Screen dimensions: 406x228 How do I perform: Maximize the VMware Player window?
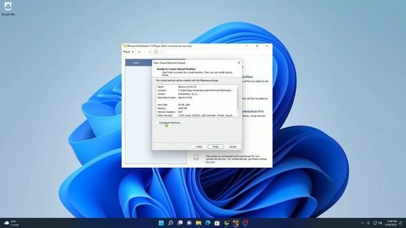257,46
